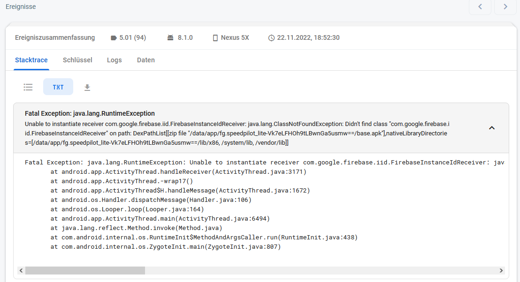
Task: Click the horizontal scrollbar right arrow
Action: 501,271
